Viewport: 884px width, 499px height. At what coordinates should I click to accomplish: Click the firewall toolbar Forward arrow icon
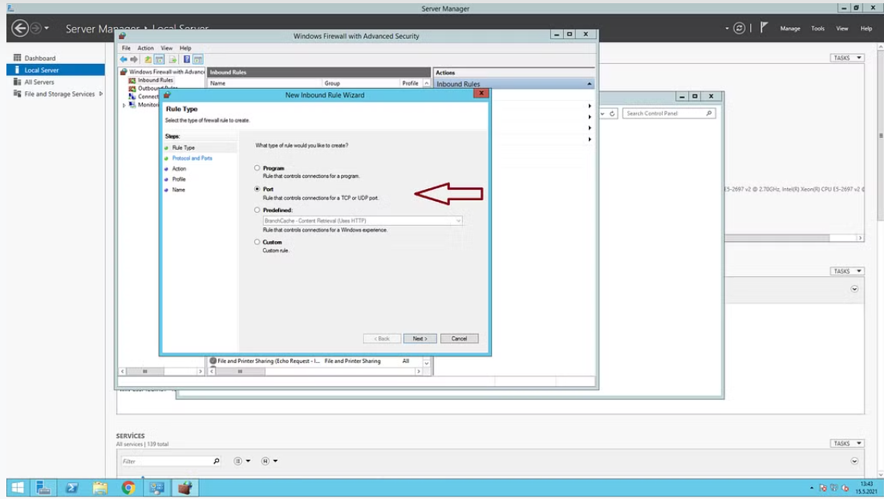point(134,59)
